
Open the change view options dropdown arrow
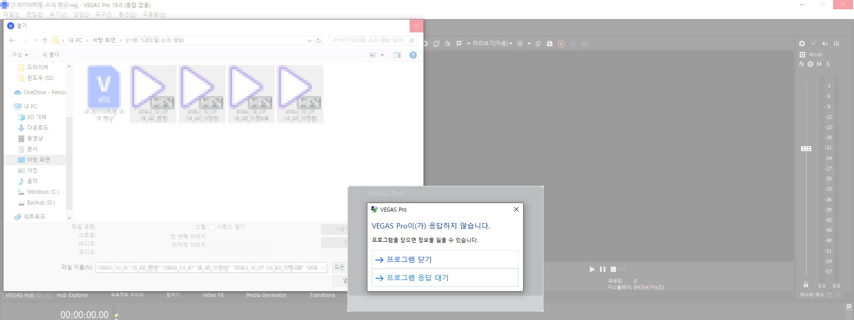pos(382,55)
